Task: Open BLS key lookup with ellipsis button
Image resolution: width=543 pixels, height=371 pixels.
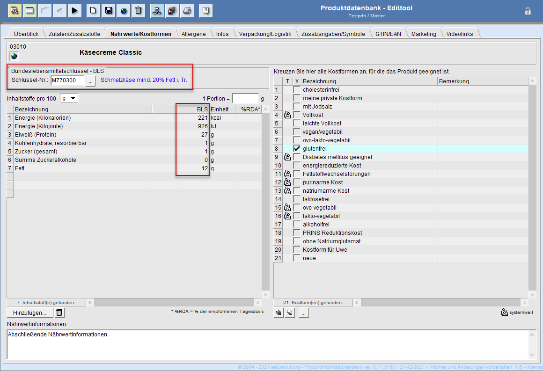Action: 91,80
